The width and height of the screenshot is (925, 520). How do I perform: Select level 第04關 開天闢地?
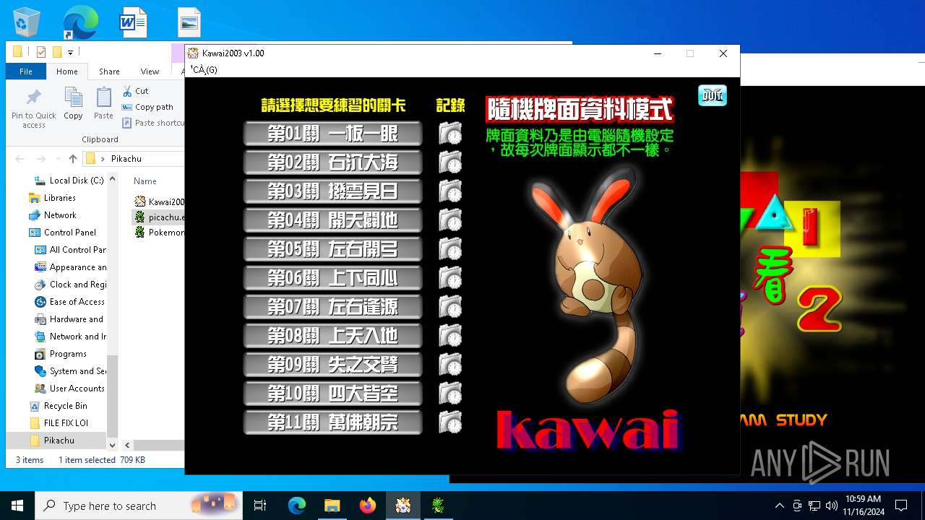(332, 220)
